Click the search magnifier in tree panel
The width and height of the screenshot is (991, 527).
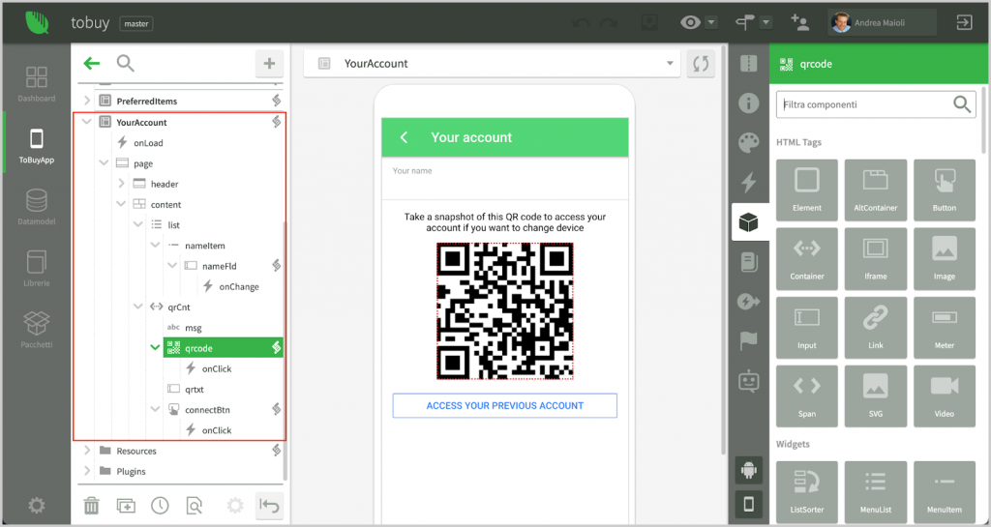coord(125,63)
